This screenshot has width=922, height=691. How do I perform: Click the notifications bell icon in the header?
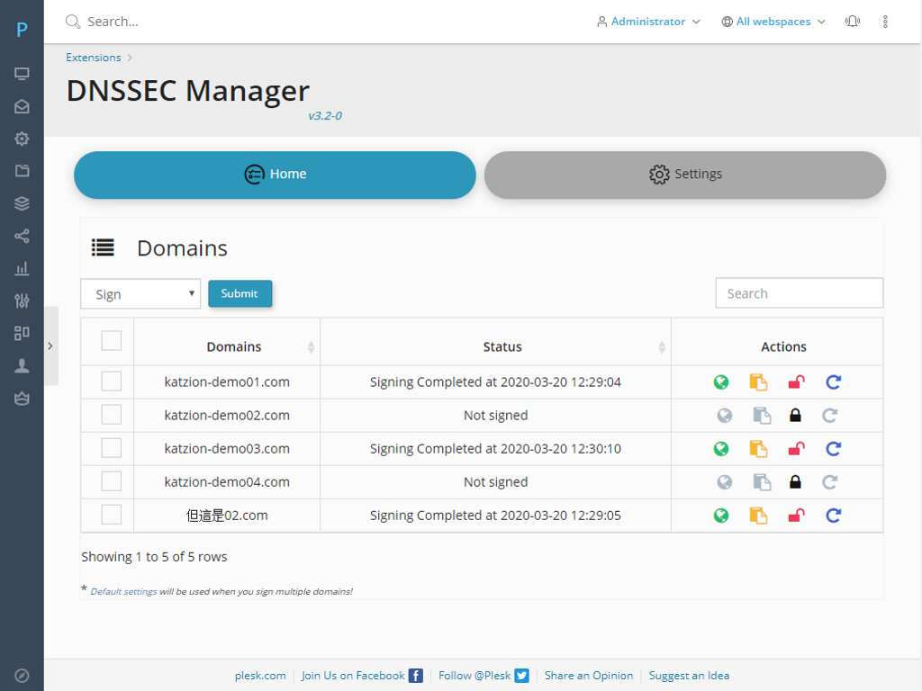[x=852, y=21]
